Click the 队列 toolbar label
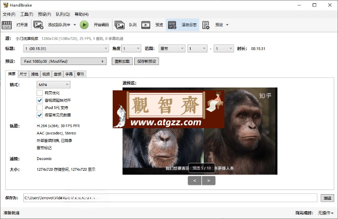 coord(133,25)
